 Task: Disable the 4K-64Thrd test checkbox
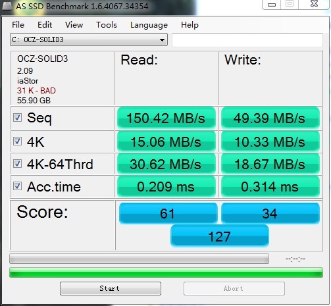click(17, 164)
